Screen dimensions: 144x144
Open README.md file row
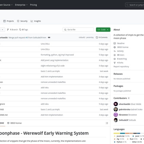coord(55,115)
